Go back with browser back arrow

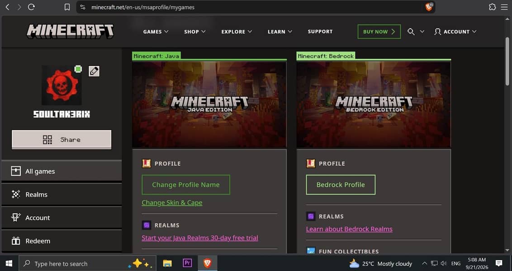[x=8, y=7]
